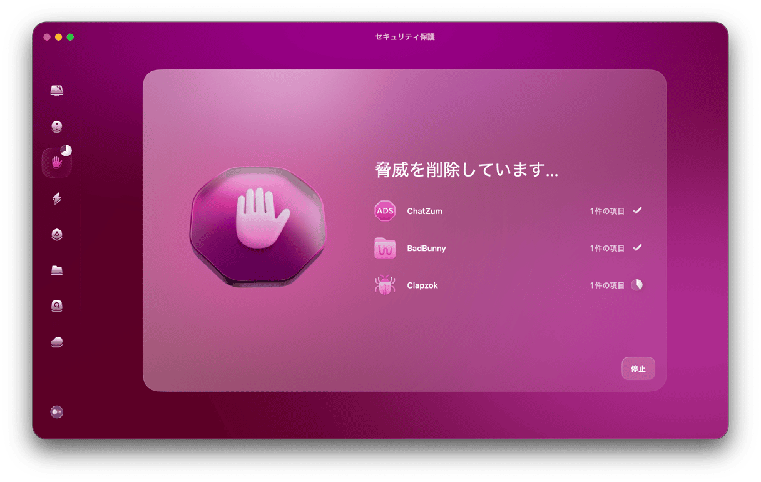The image size is (761, 482).
Task: Click the BadBunny threat name
Action: point(426,248)
